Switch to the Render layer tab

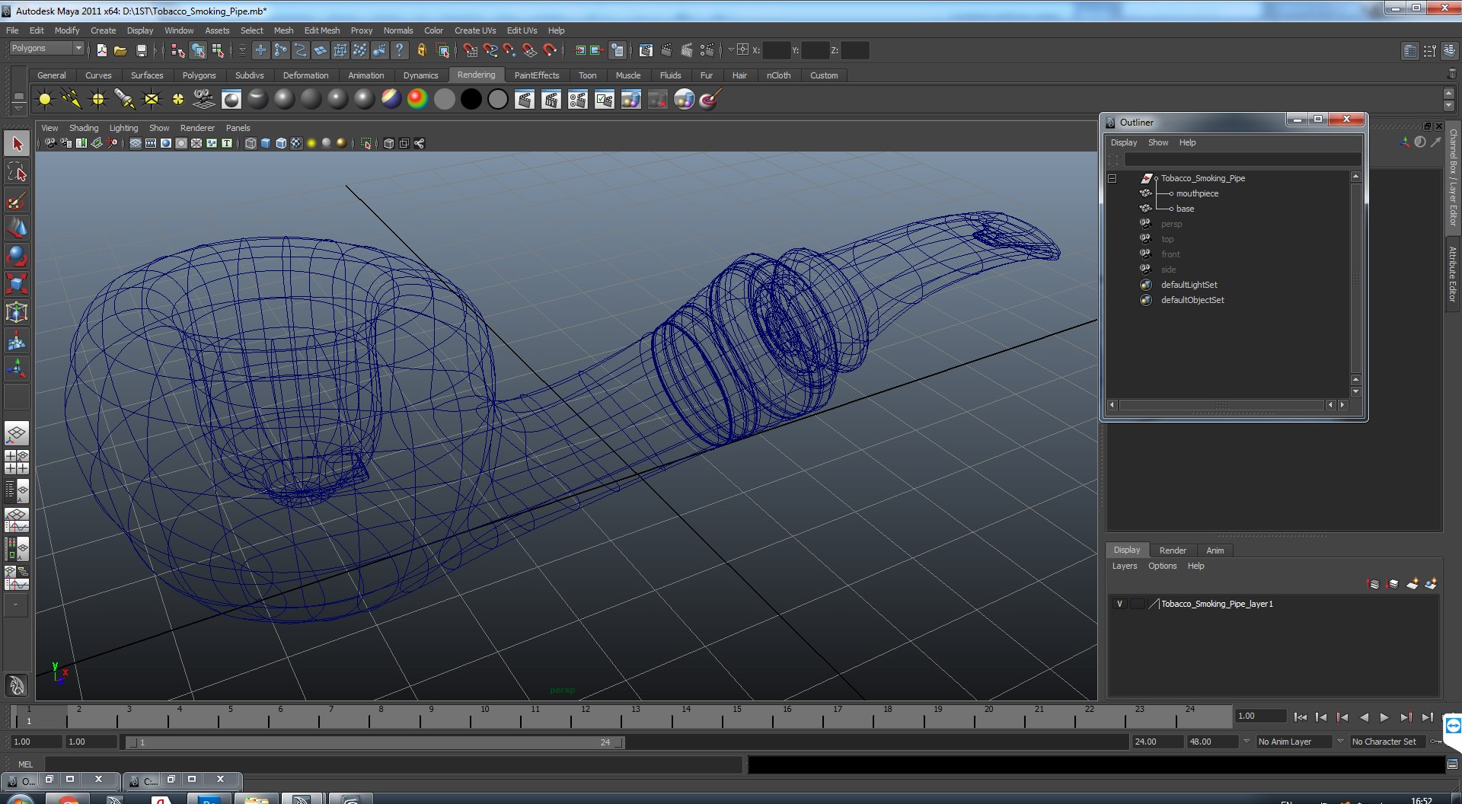pos(1173,550)
